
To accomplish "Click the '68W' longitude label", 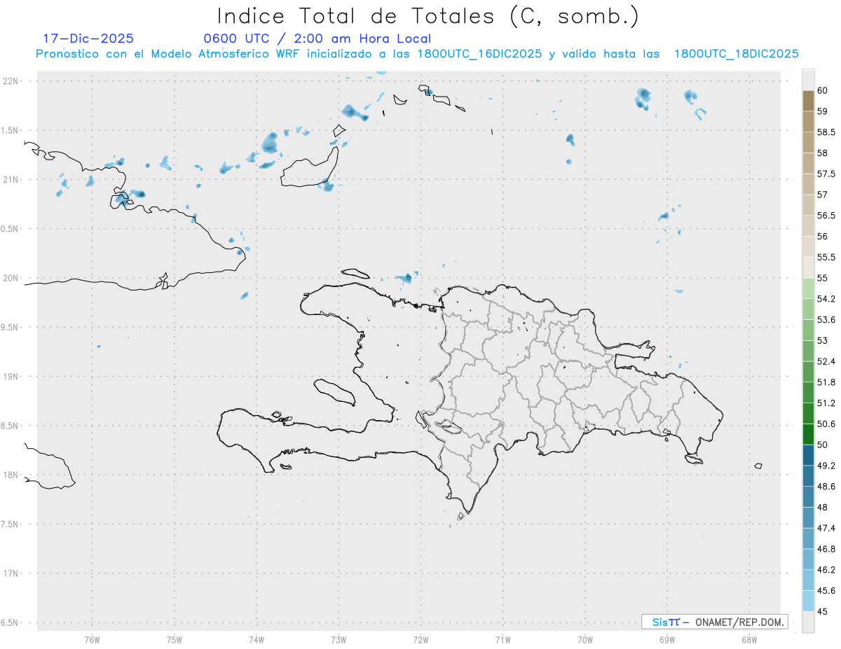I will (749, 639).
